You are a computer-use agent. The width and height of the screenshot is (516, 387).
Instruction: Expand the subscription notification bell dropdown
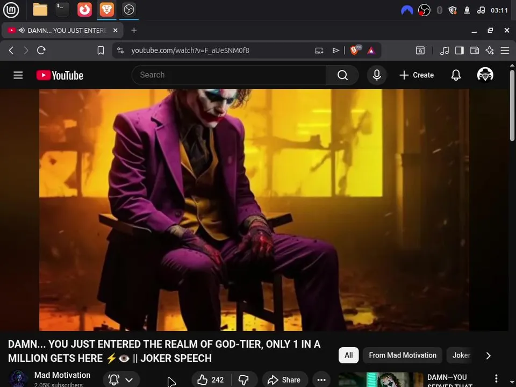[121, 380]
